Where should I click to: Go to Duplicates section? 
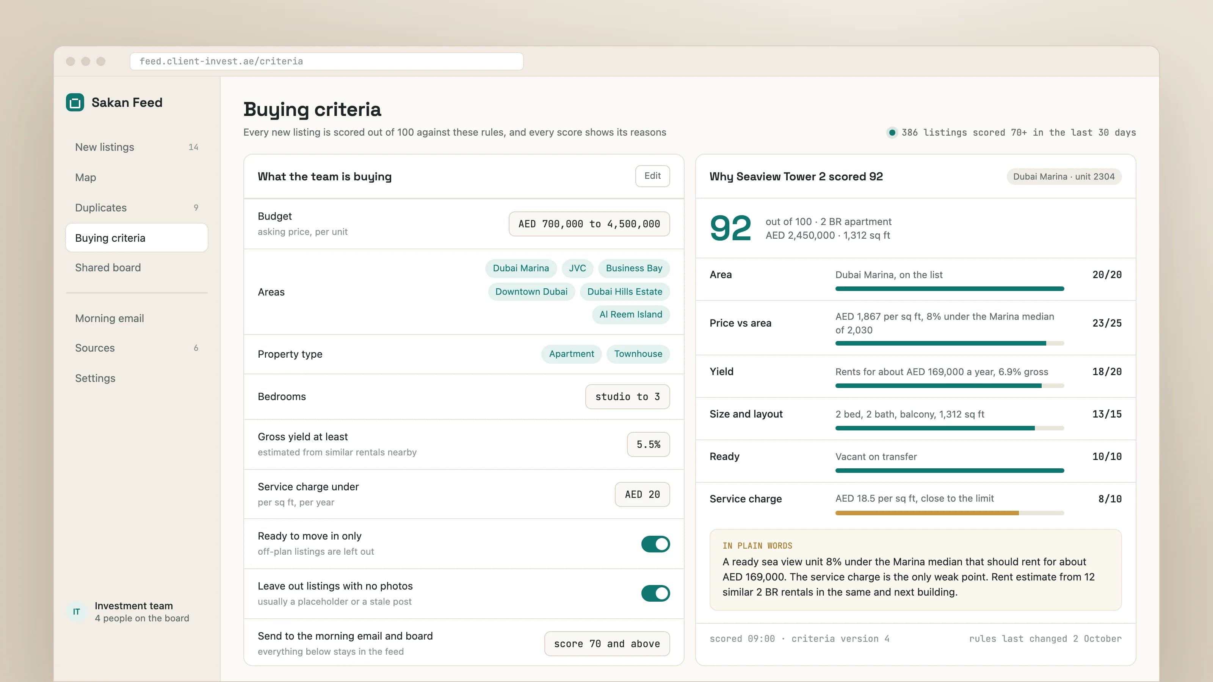click(136, 208)
